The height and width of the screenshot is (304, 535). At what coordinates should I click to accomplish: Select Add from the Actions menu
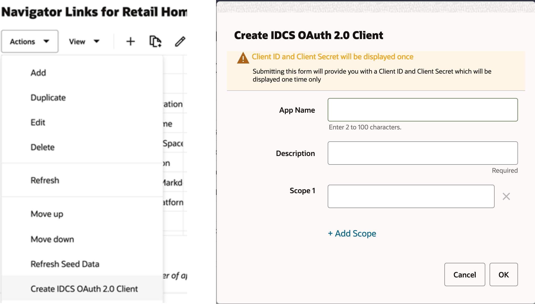82,73
